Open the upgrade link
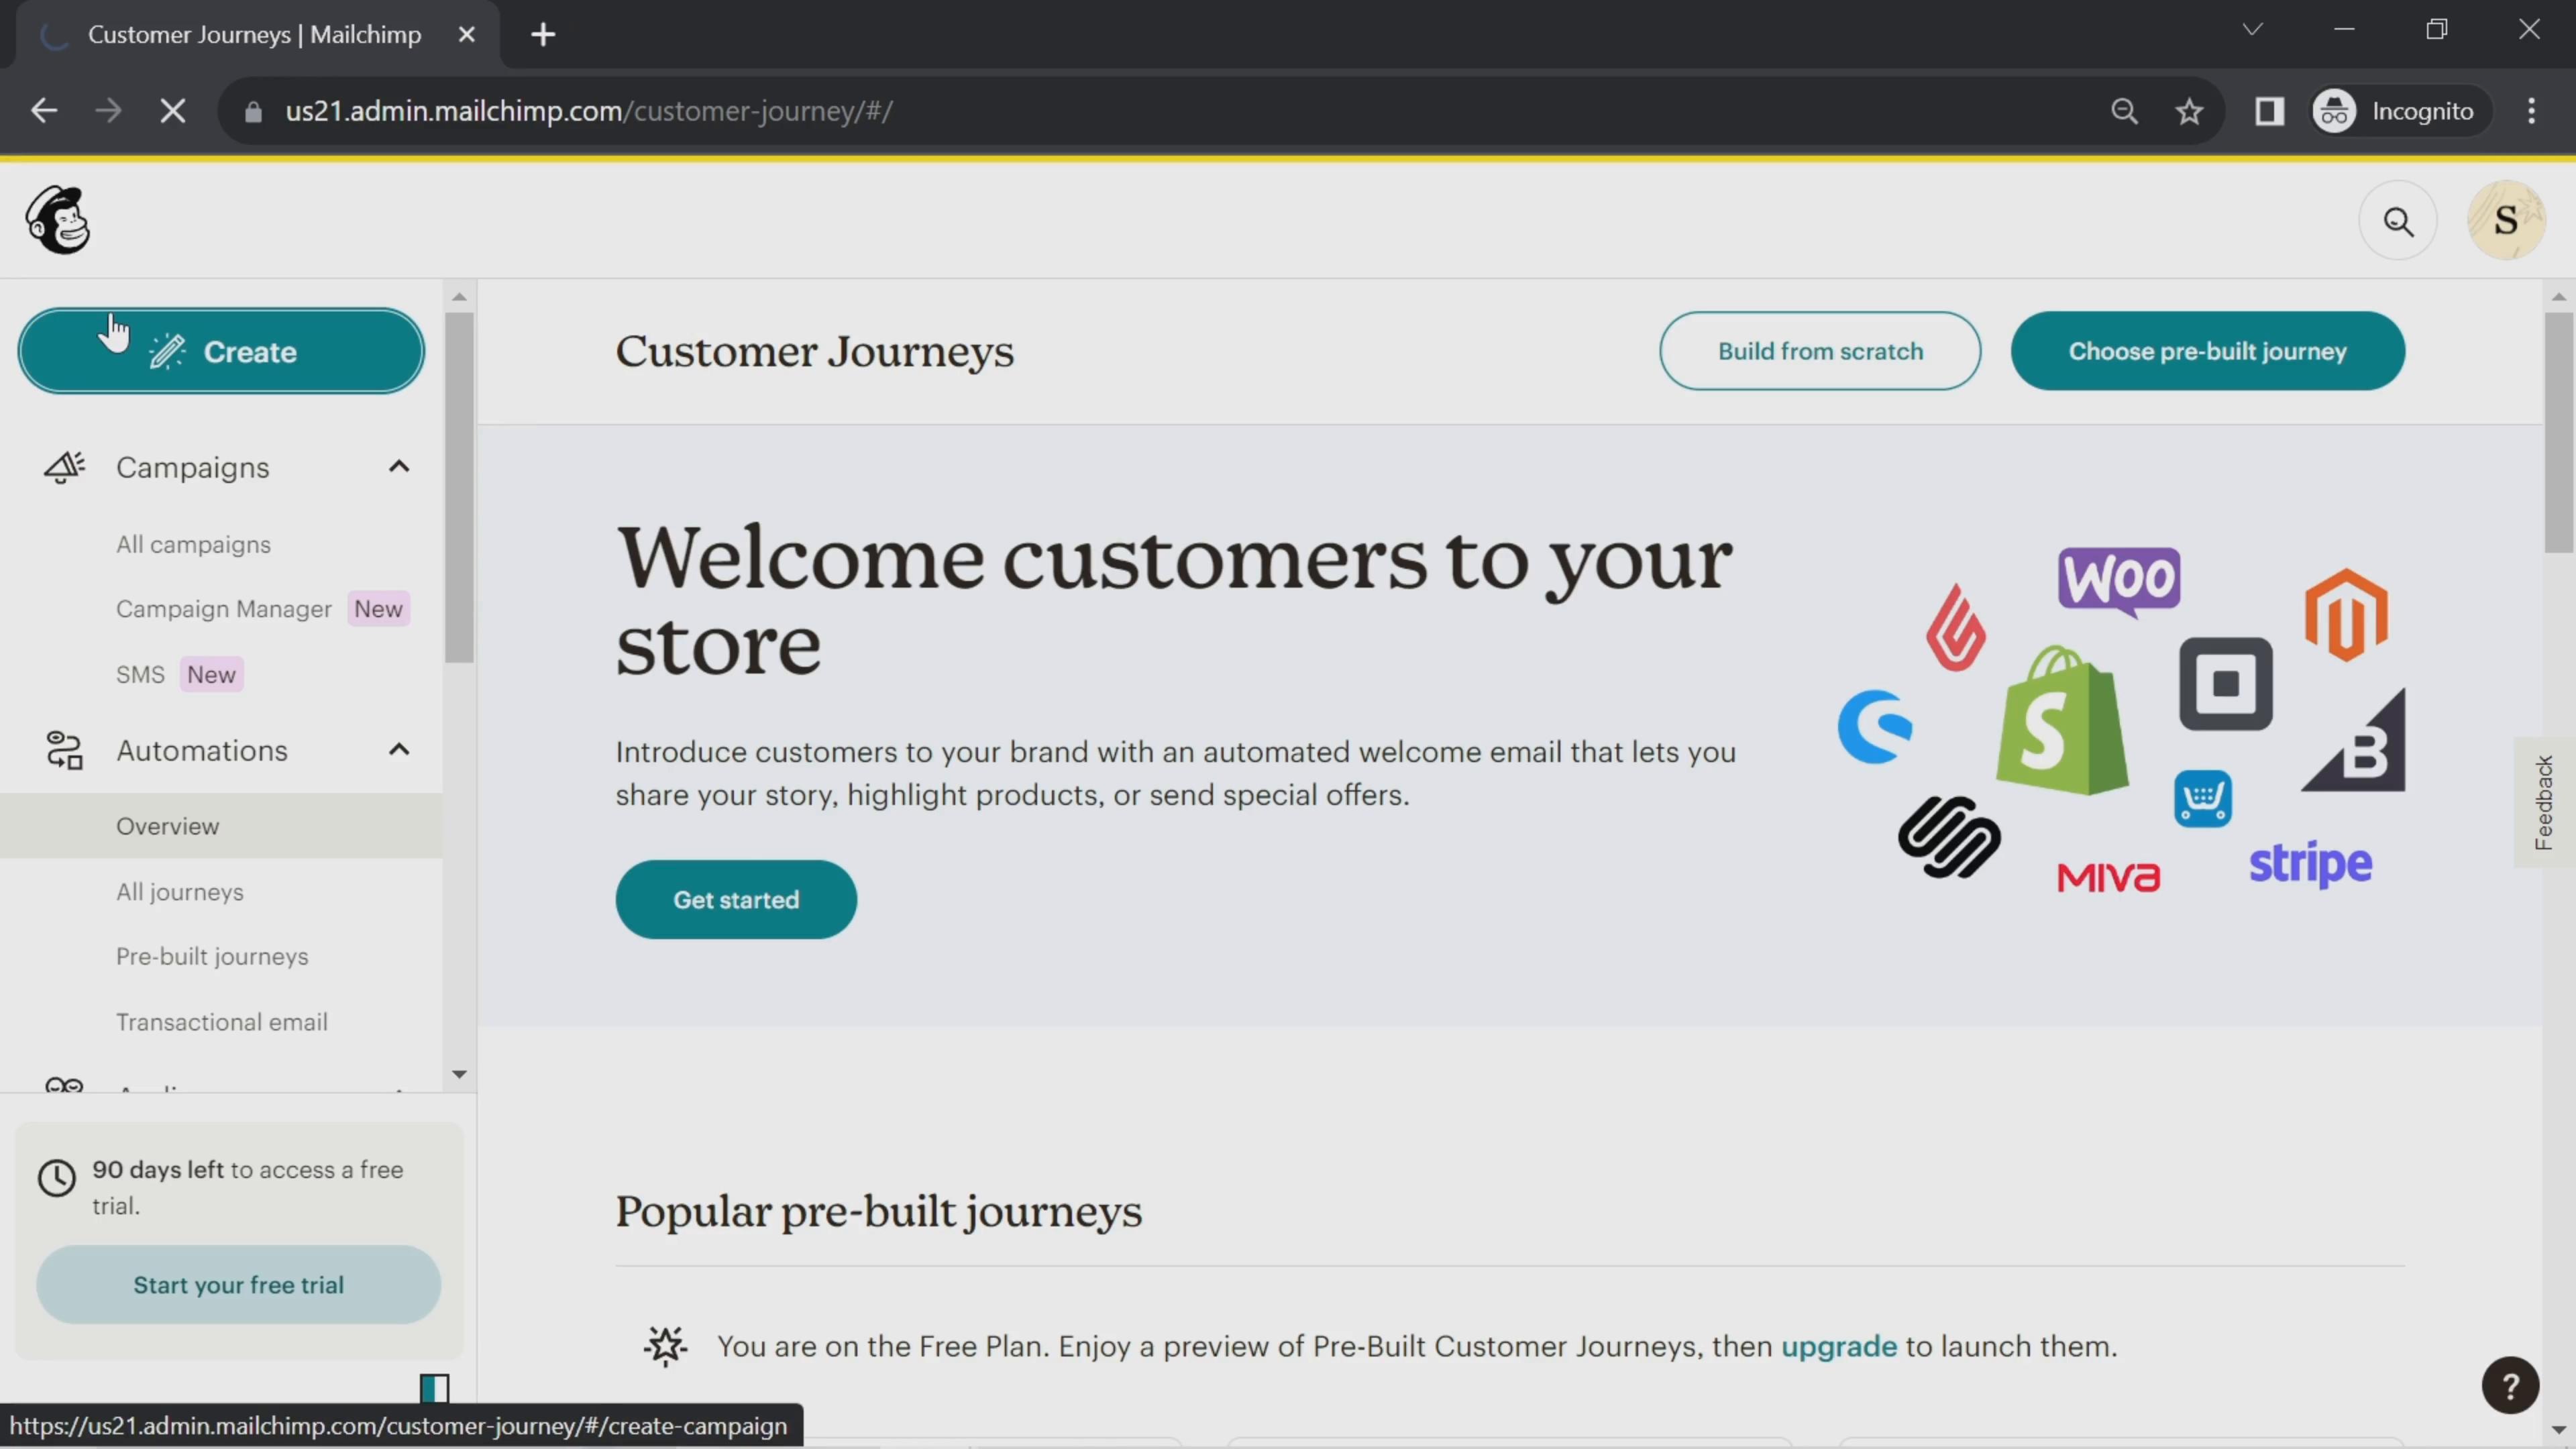This screenshot has width=2576, height=1449. click(1838, 1346)
